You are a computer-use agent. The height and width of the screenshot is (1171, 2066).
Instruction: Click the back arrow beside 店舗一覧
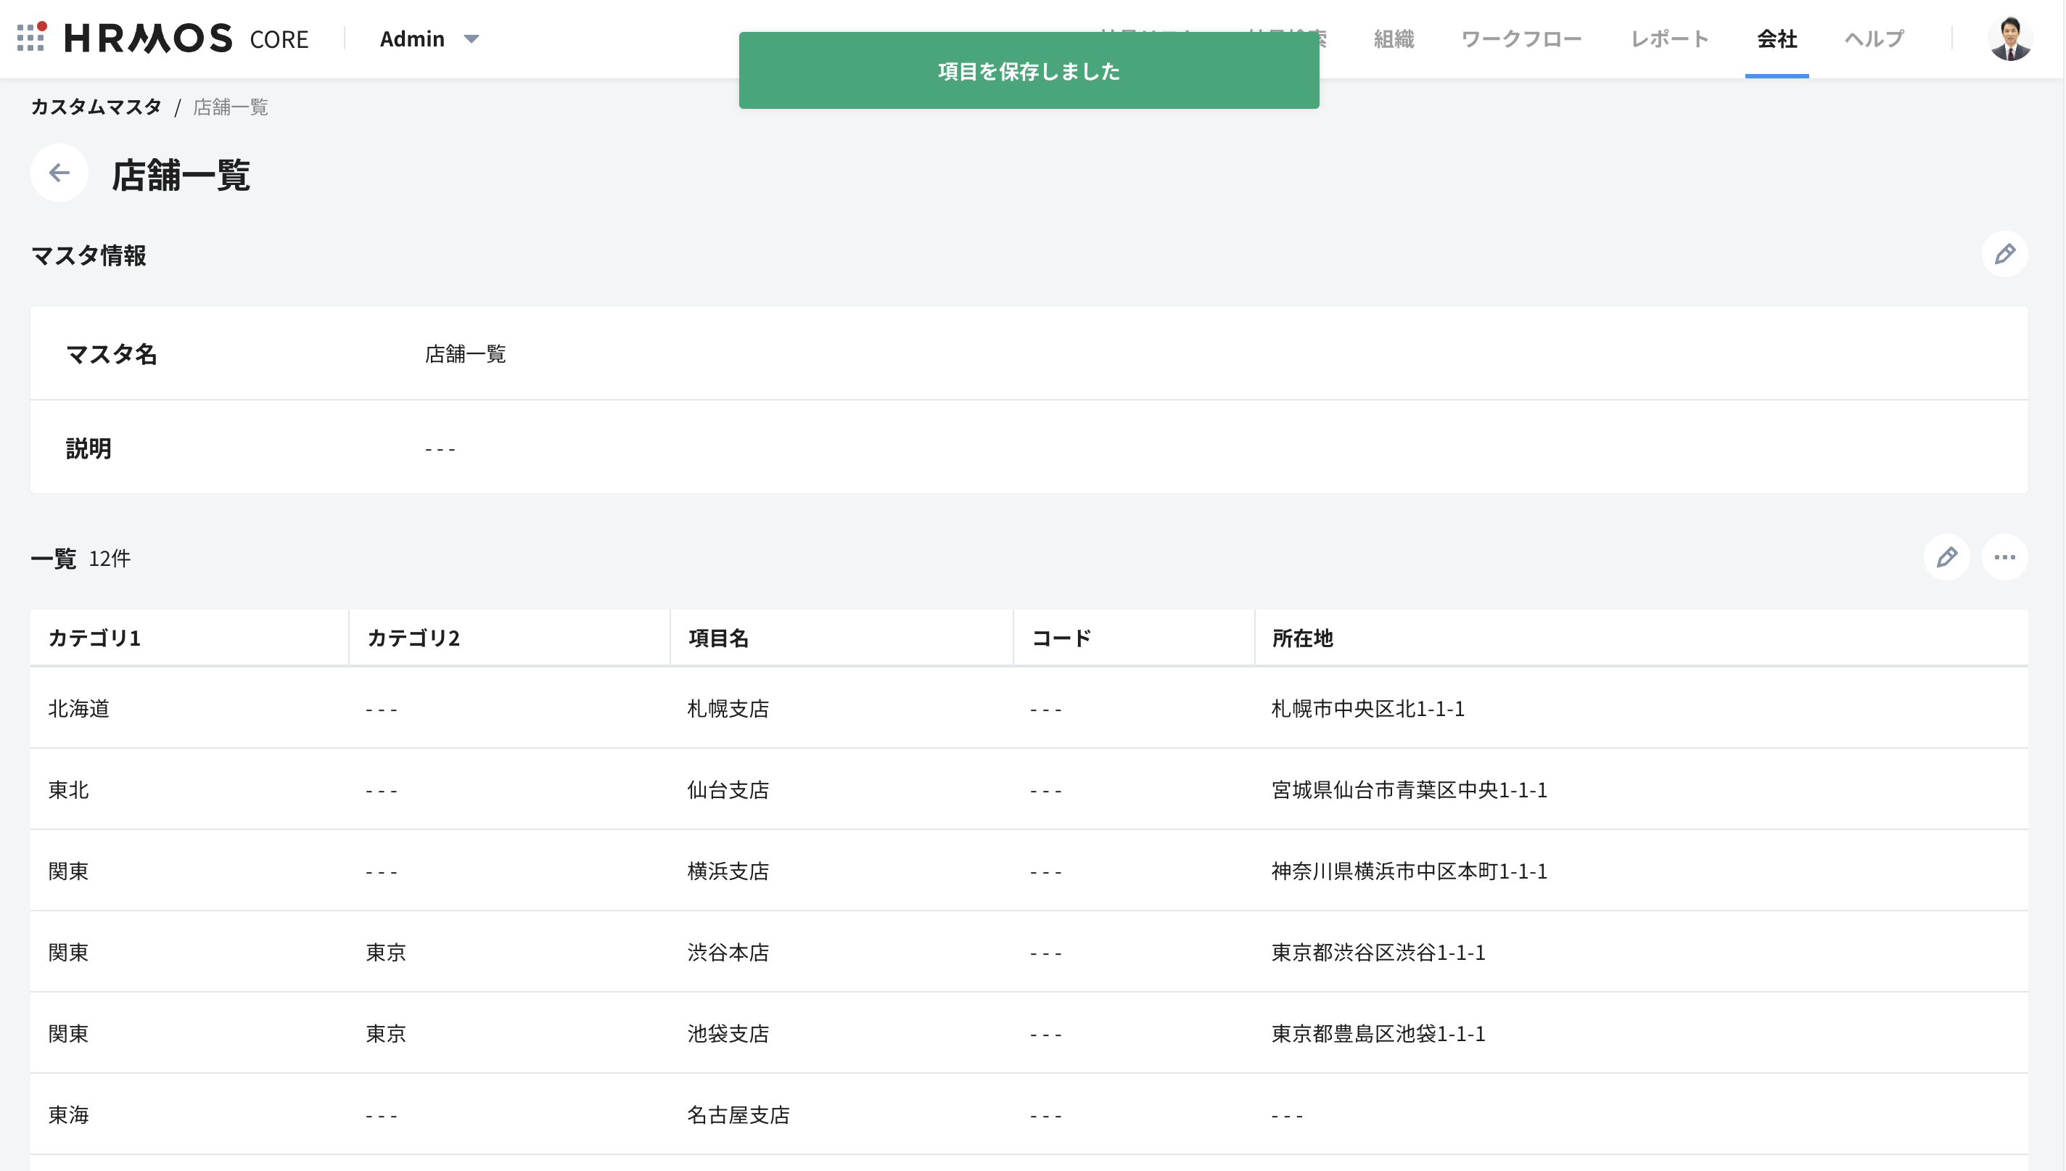click(59, 173)
